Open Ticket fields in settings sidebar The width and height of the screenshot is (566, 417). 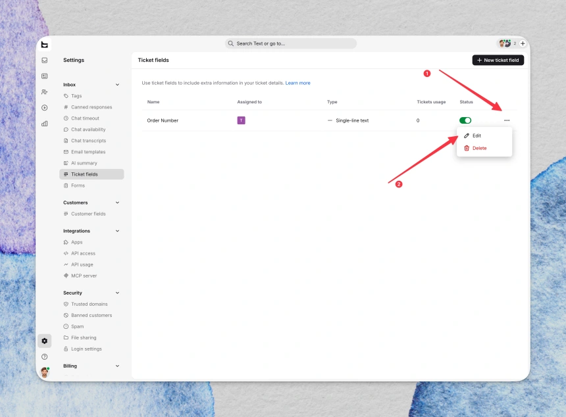pyautogui.click(x=91, y=174)
